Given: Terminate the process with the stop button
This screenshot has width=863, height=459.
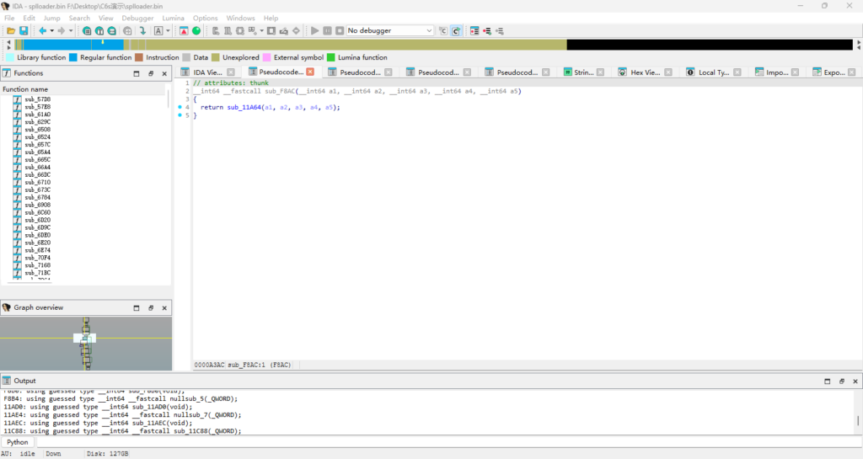Looking at the screenshot, I should pos(340,31).
